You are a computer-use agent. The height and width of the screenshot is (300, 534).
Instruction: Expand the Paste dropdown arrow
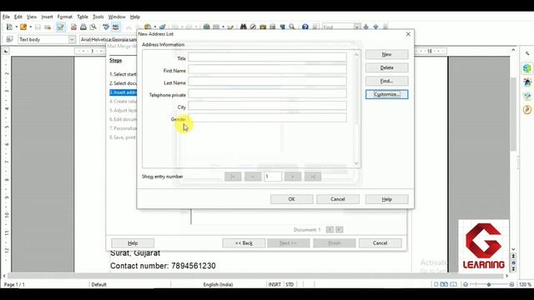click(x=155, y=27)
